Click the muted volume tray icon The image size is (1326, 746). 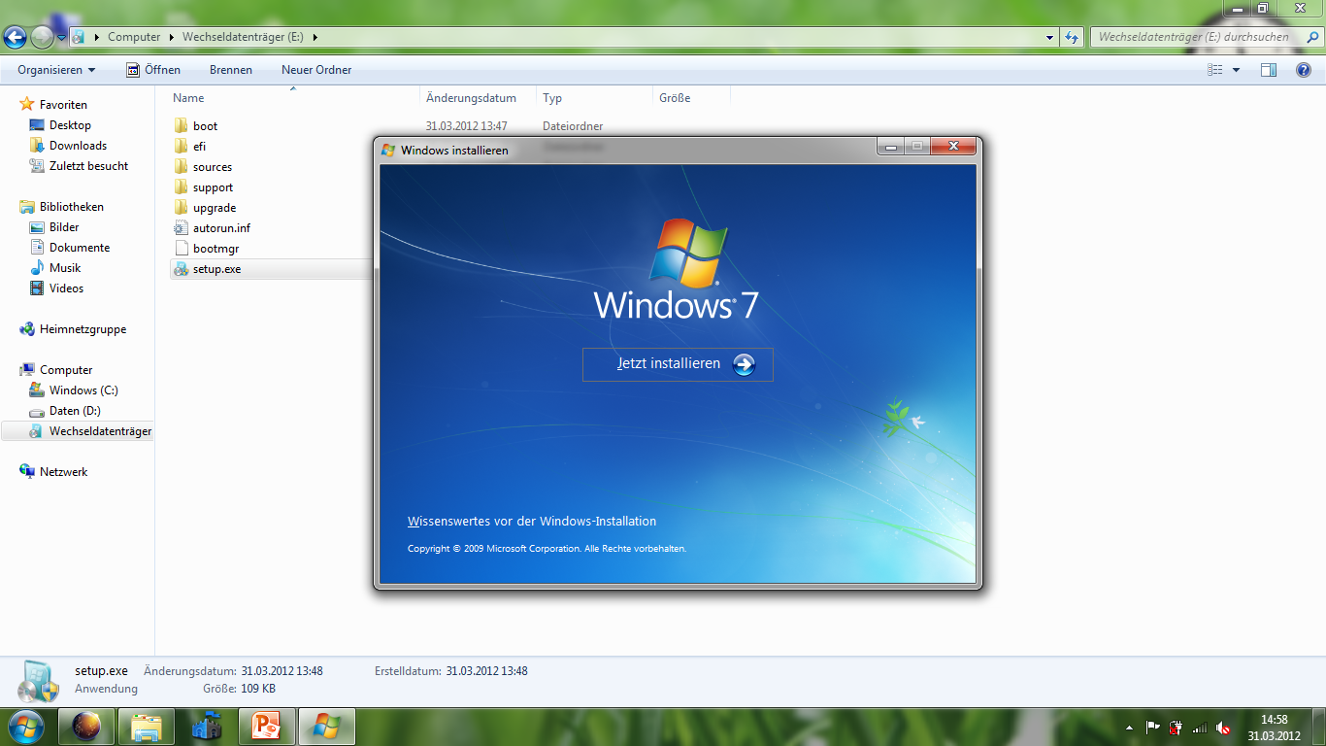click(x=1223, y=727)
